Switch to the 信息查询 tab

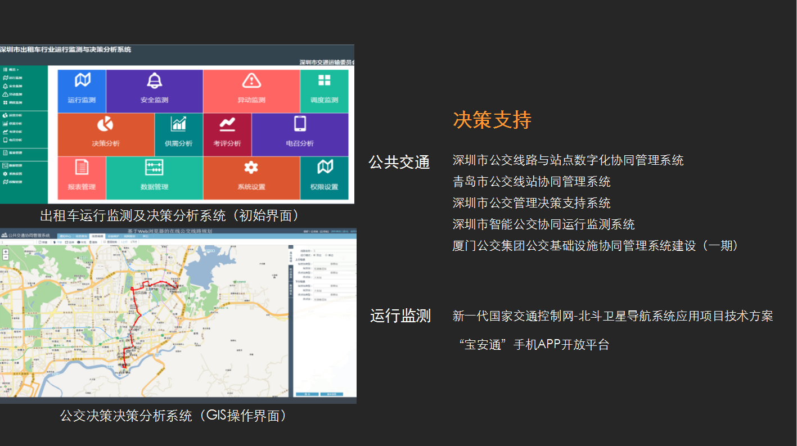click(x=82, y=236)
